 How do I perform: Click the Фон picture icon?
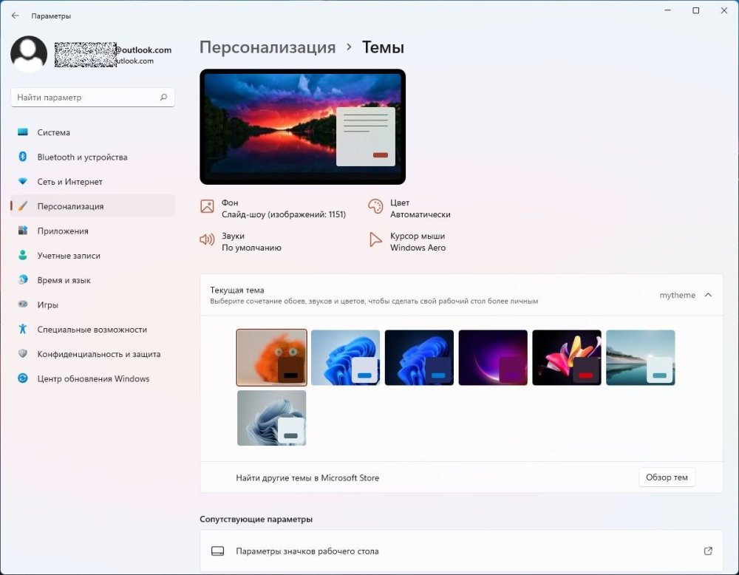207,207
